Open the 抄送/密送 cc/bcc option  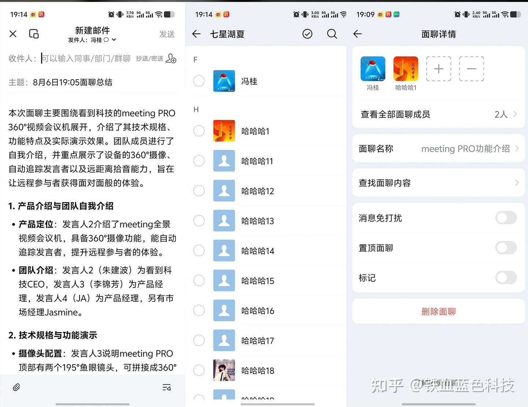pos(150,59)
